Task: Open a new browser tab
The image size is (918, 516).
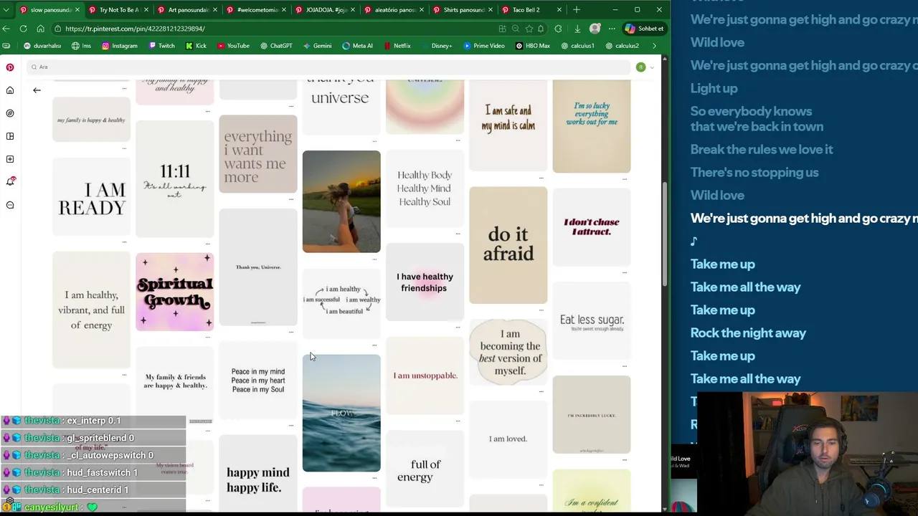Action: (x=576, y=10)
